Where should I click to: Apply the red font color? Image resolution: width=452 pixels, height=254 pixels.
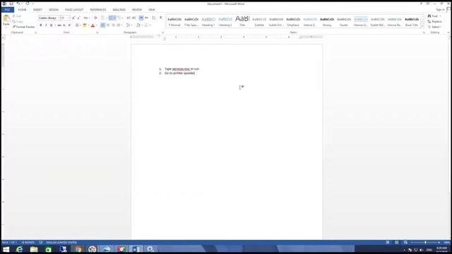[x=93, y=25]
